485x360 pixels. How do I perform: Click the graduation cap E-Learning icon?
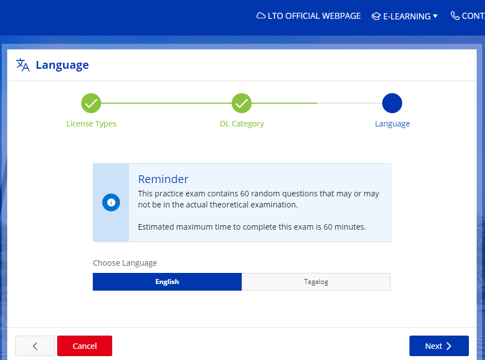coord(376,16)
